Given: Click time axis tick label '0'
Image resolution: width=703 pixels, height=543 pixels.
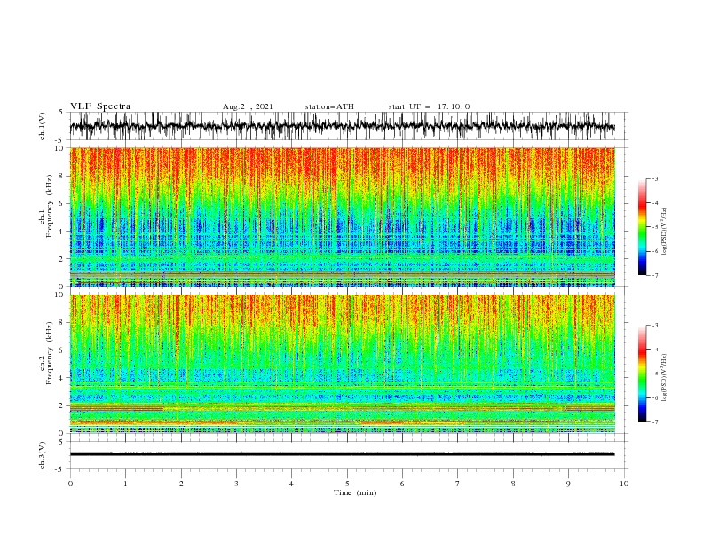Looking at the screenshot, I should [70, 484].
